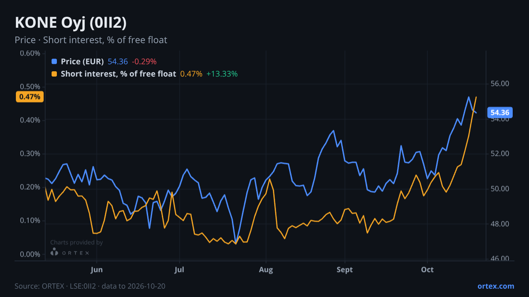
Task: Click the 0.60% left axis label
Action: point(30,53)
